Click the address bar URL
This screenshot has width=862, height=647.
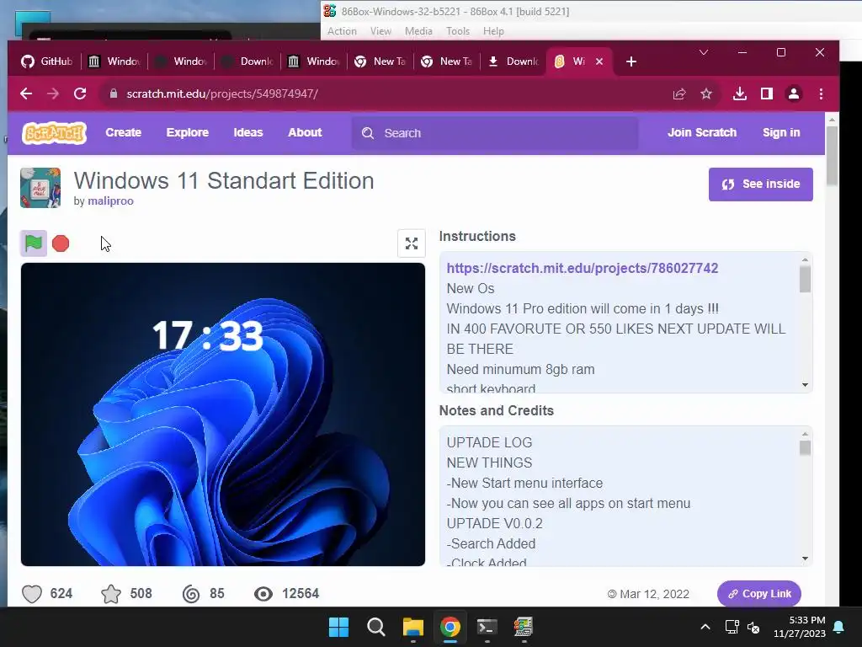click(x=222, y=94)
